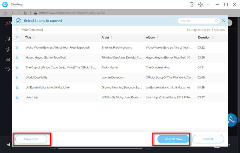Image resolution: width=240 pixels, height=153 pixels.
Task: Click the playback progress bar
Action: (100, 148)
